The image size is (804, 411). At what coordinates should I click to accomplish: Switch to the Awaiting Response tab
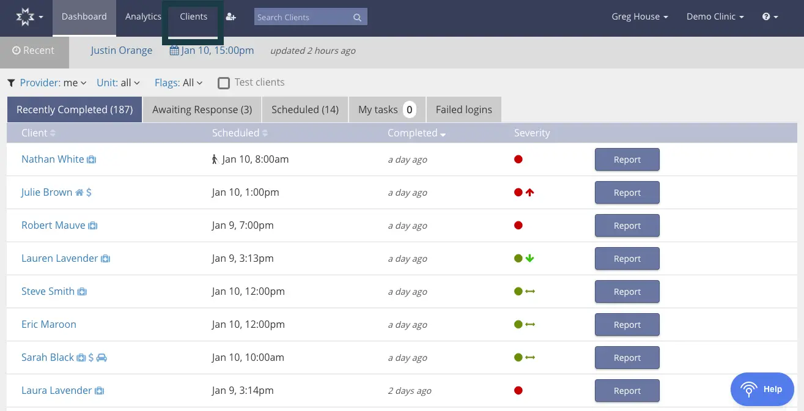[x=202, y=109]
